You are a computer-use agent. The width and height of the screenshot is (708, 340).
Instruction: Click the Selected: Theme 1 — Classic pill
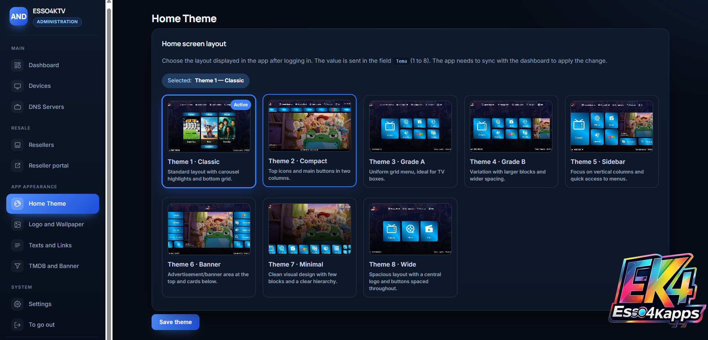[x=206, y=80]
